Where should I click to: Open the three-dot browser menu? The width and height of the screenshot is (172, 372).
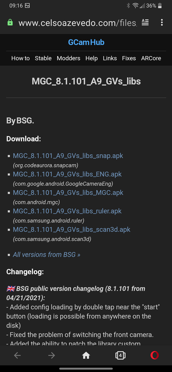(x=162, y=22)
